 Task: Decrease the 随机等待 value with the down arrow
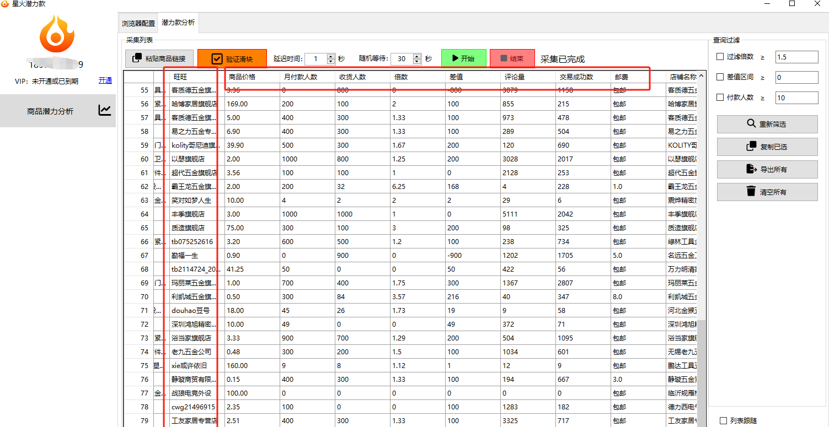tap(417, 61)
